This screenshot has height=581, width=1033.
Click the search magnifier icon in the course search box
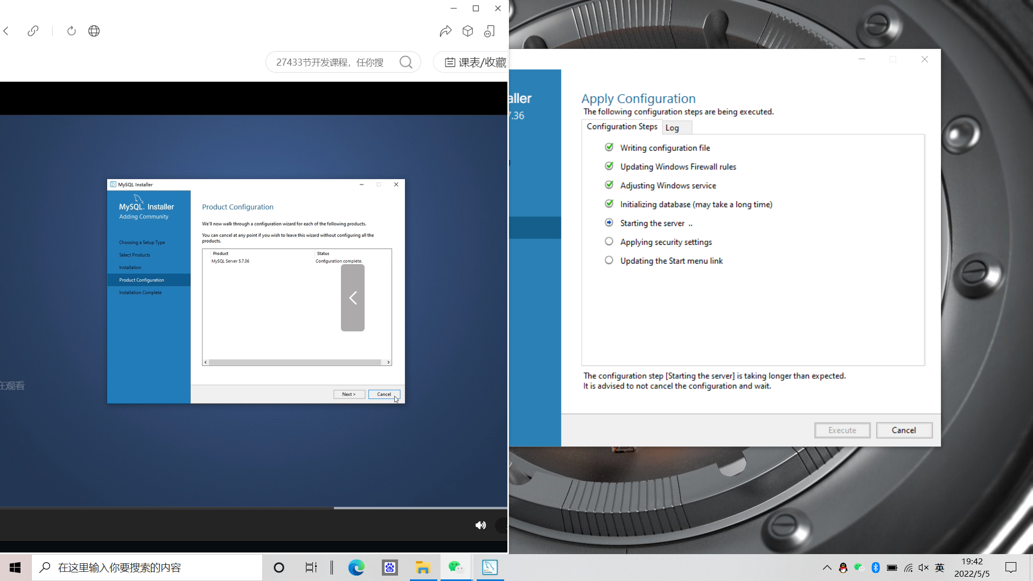(406, 62)
